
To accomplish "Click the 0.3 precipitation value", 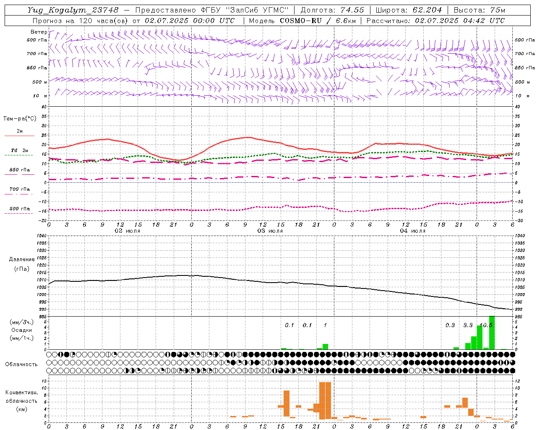I will click(450, 325).
